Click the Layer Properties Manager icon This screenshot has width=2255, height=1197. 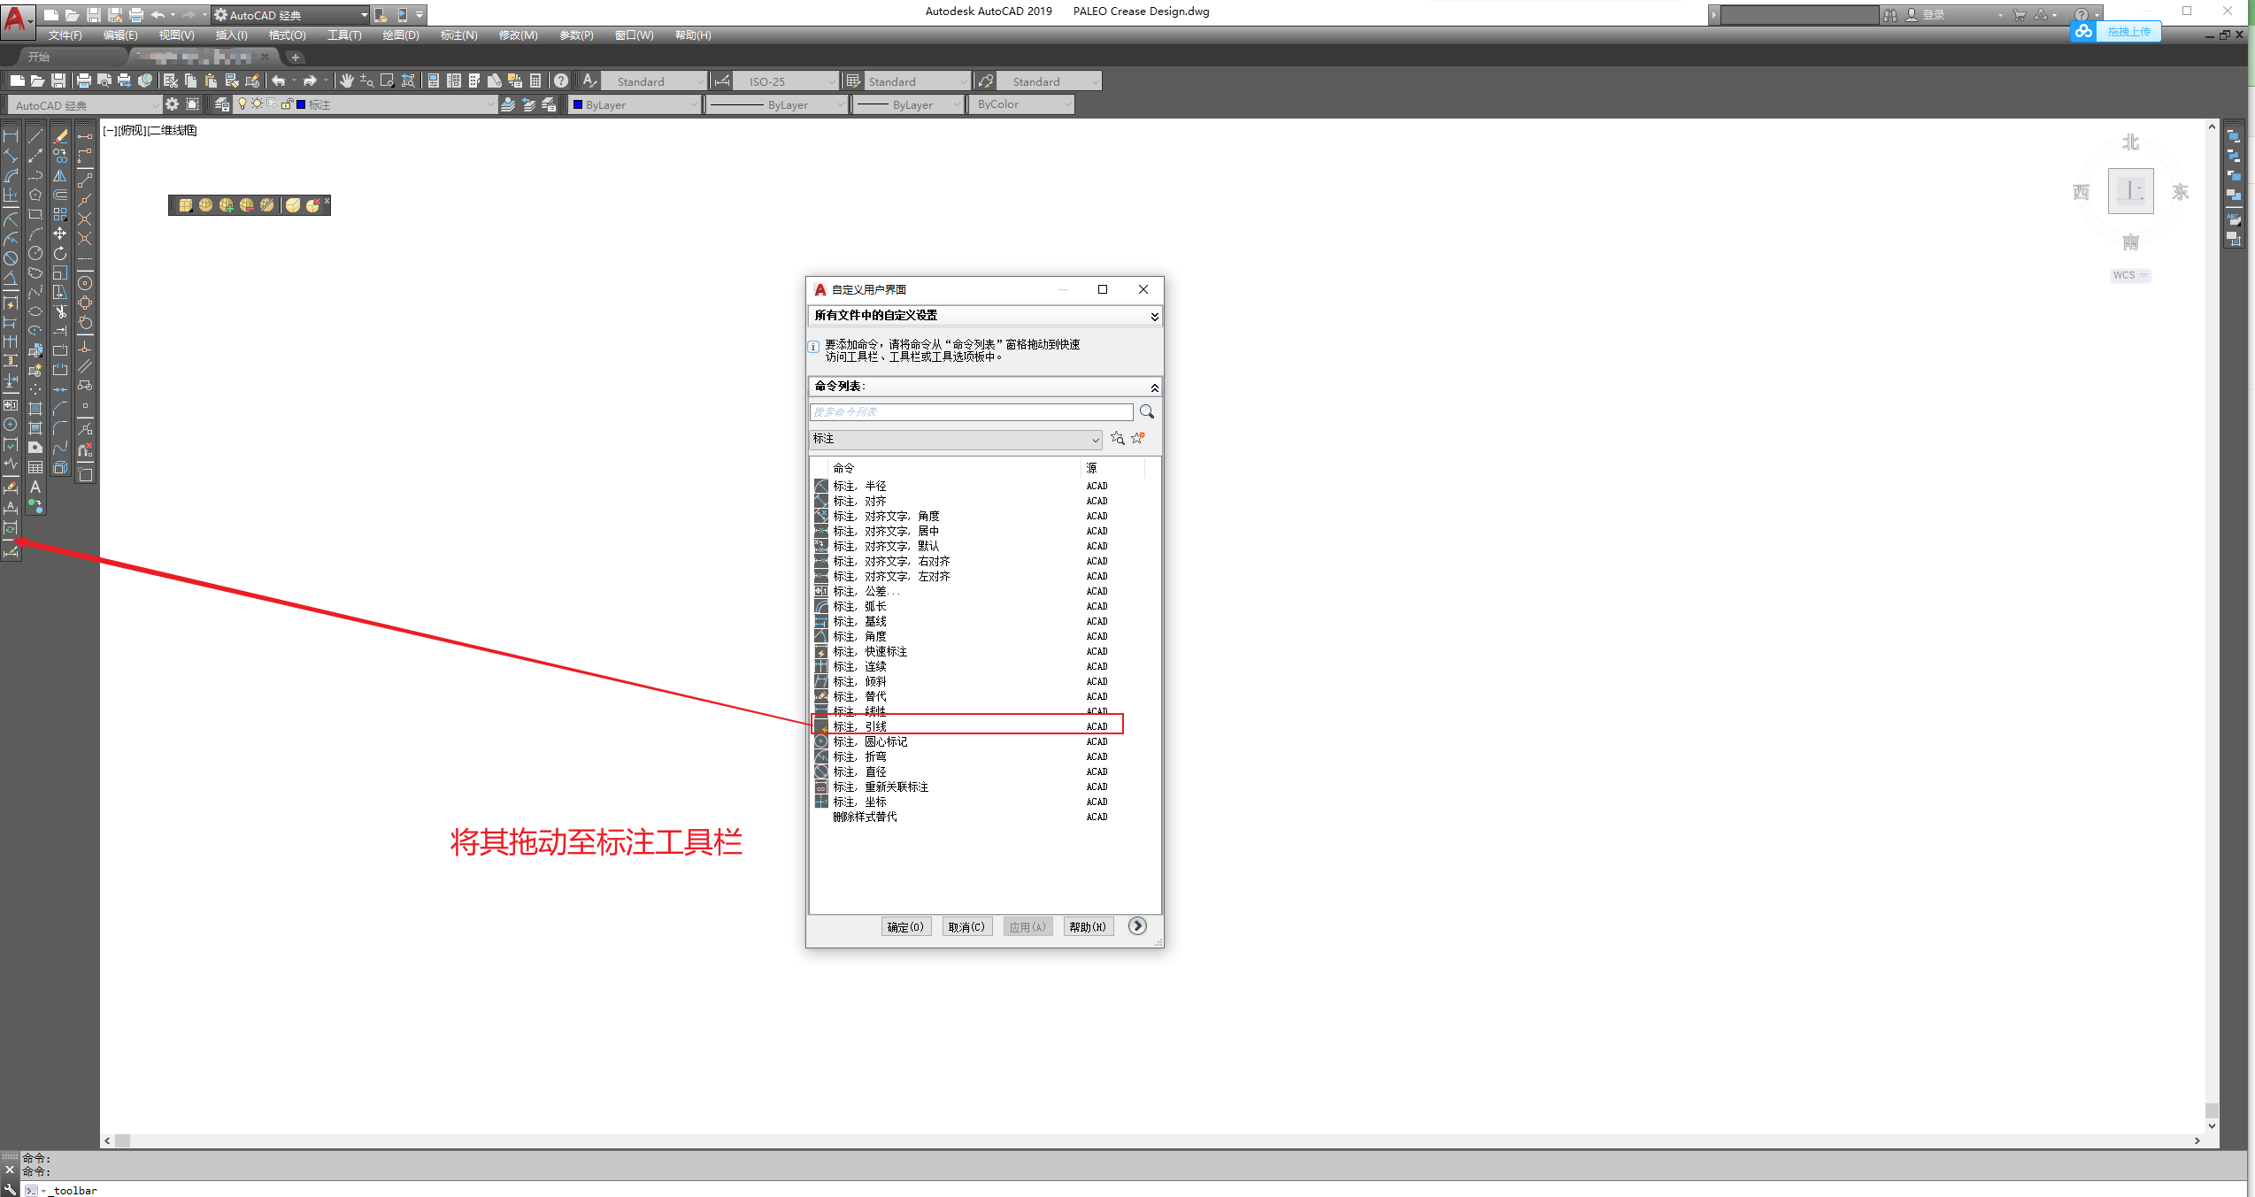click(x=221, y=104)
